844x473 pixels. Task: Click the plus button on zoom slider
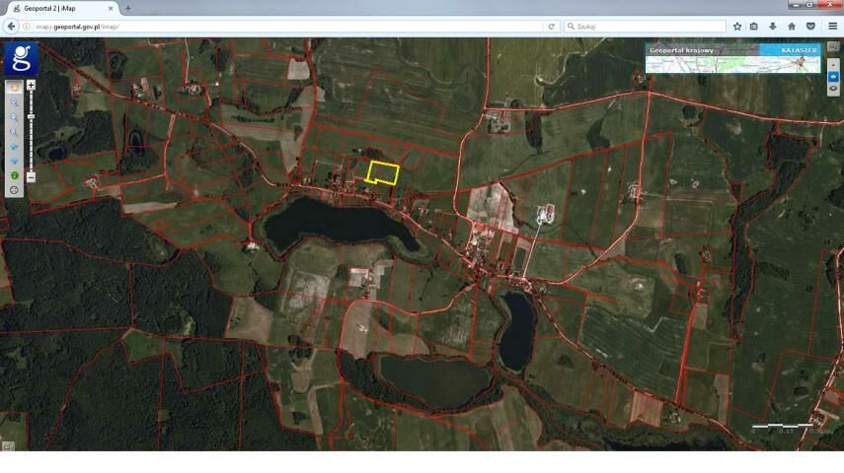click(x=31, y=86)
